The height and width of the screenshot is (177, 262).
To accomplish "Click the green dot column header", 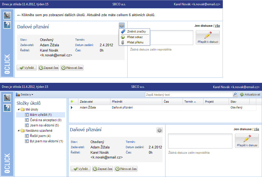I will 72,102.
